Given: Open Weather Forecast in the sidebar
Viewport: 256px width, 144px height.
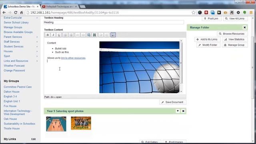Looking at the screenshot, I should pyautogui.click(x=14, y=66).
